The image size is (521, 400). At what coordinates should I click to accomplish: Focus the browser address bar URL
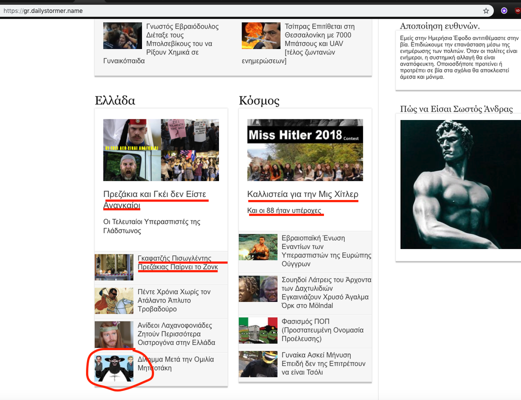[x=43, y=10]
